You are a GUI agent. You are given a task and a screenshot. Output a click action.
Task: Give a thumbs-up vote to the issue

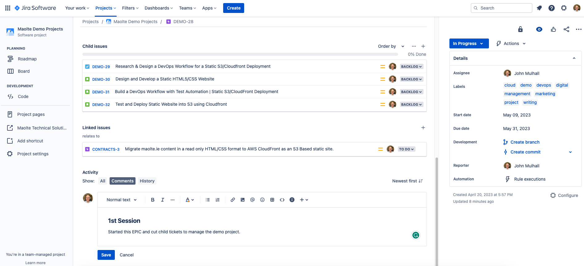click(x=553, y=29)
